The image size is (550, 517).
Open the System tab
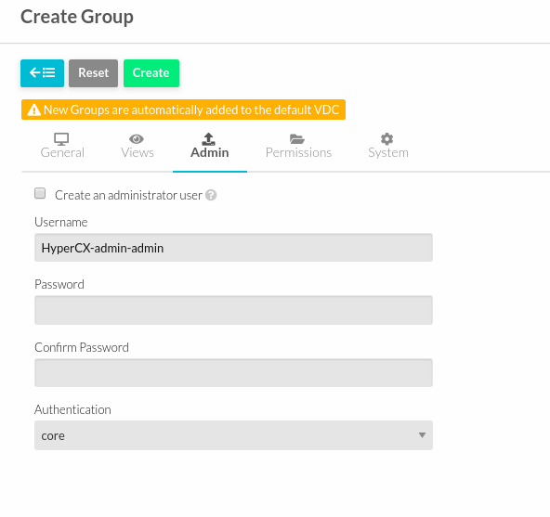click(x=388, y=146)
